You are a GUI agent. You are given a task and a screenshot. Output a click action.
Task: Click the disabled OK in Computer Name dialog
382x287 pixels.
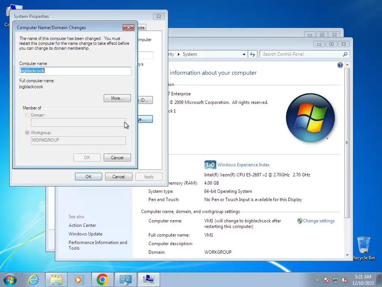[x=87, y=158]
